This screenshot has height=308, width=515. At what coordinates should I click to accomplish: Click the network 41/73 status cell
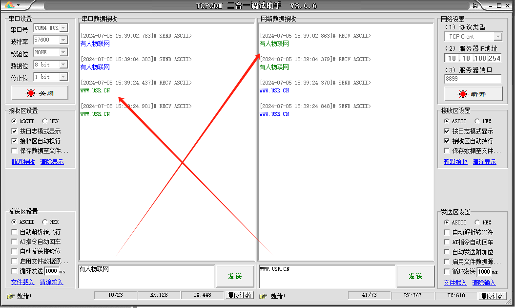click(369, 295)
